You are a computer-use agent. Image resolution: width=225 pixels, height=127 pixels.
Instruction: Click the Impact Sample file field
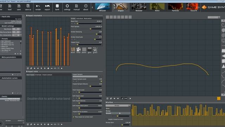click(x=85, y=77)
